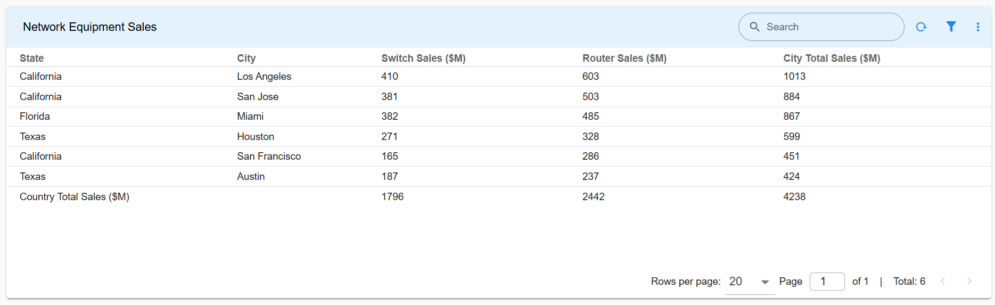Click the page number input field
The width and height of the screenshot is (995, 305).
[827, 282]
